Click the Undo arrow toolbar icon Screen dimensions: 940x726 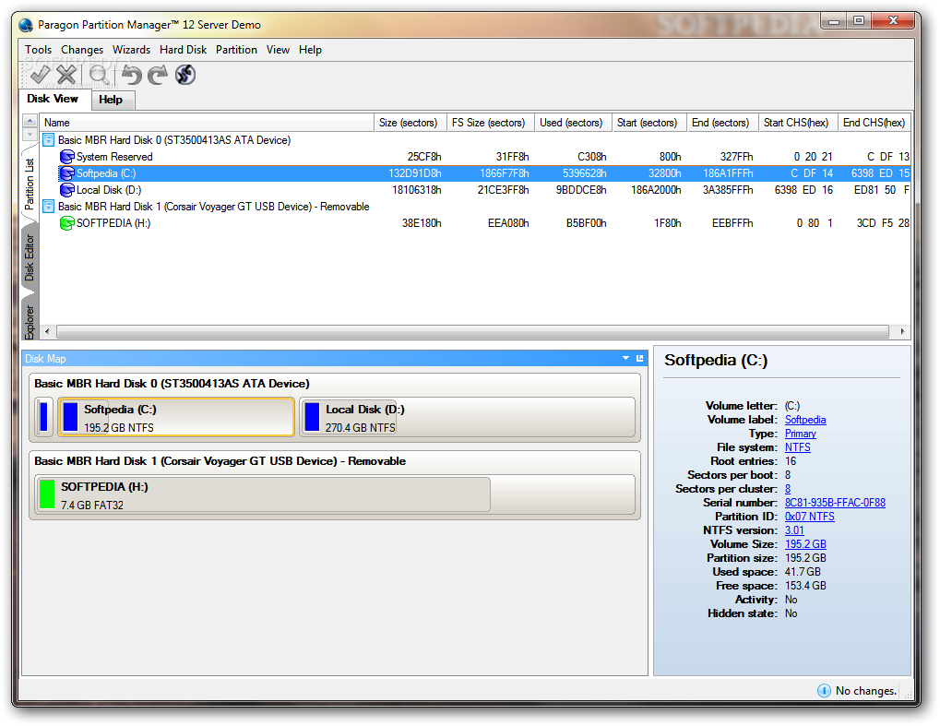pyautogui.click(x=131, y=75)
